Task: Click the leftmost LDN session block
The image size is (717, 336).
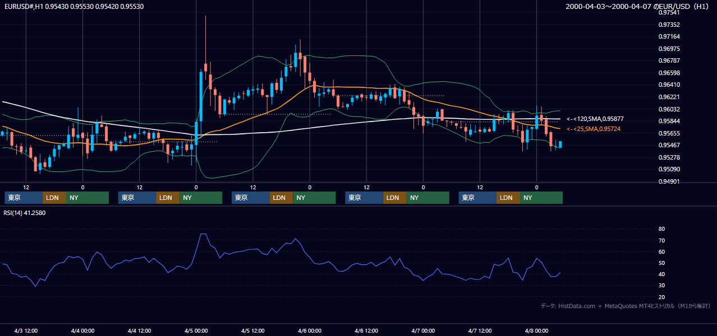Action: click(54, 198)
